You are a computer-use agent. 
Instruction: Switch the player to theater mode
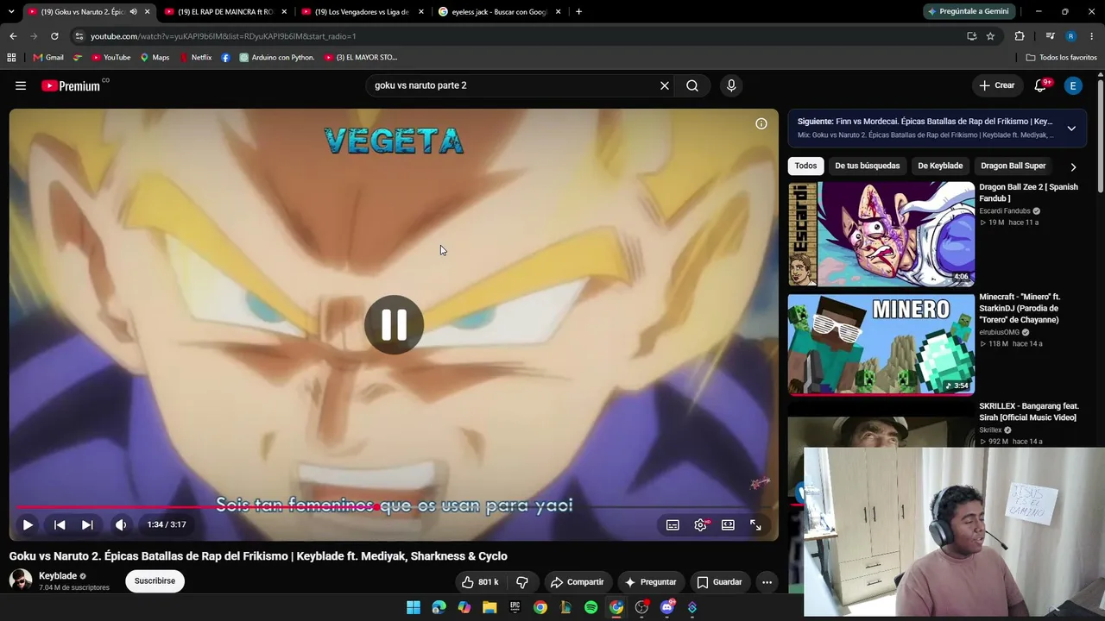[x=728, y=524]
